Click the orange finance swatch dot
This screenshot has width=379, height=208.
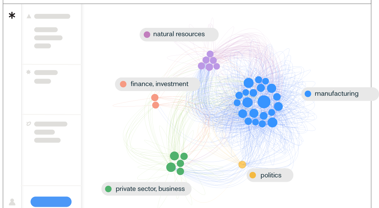click(123, 84)
